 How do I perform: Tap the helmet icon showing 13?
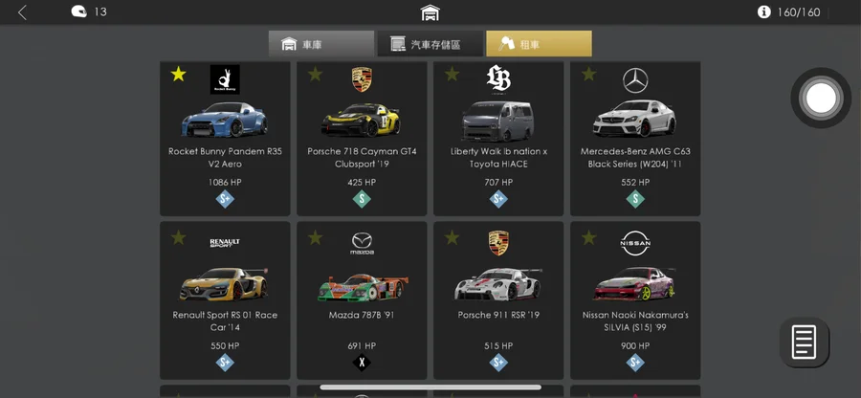[79, 11]
